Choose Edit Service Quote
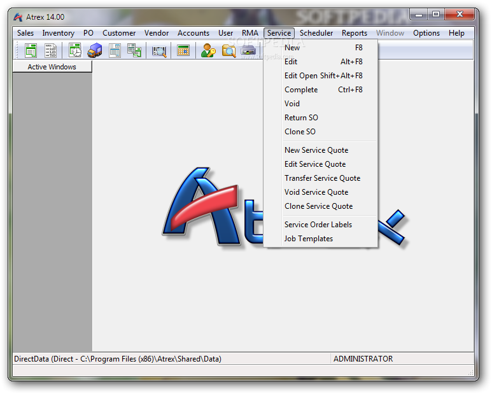Viewport: 492px width, 394px height. click(321, 164)
